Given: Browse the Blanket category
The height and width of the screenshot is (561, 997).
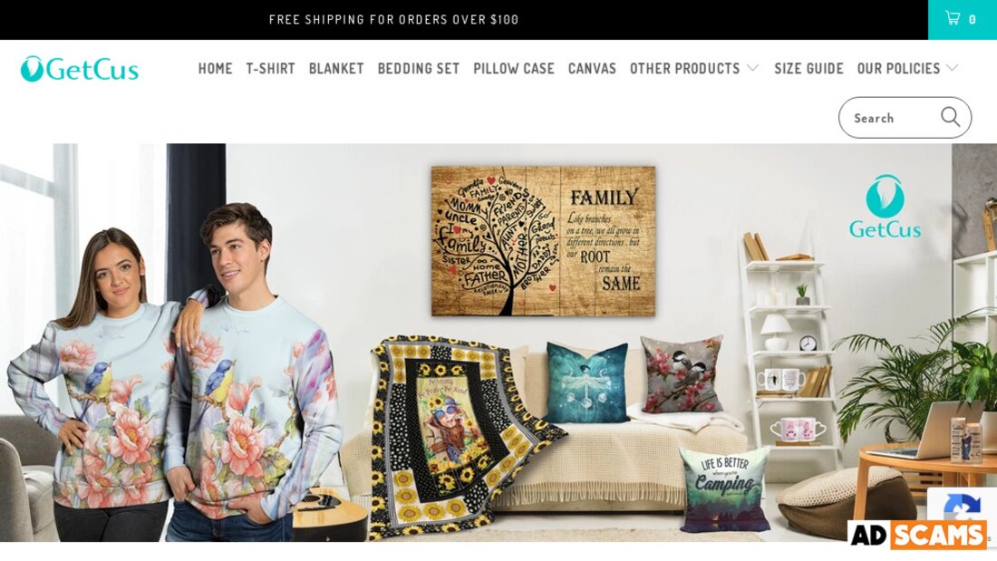Looking at the screenshot, I should [x=336, y=68].
